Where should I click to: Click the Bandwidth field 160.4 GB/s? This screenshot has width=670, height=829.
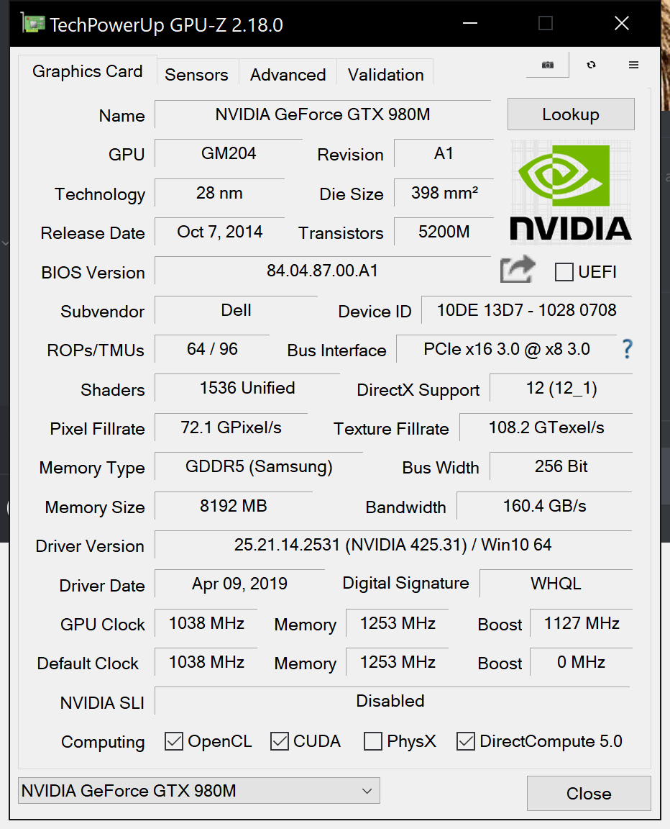pyautogui.click(x=544, y=506)
